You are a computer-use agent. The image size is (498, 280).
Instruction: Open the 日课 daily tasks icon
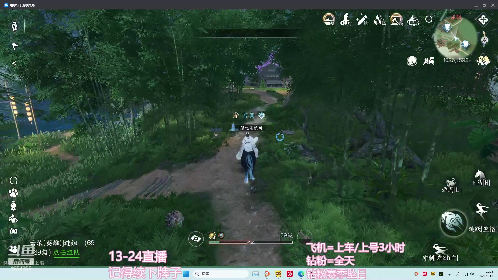[483, 61]
